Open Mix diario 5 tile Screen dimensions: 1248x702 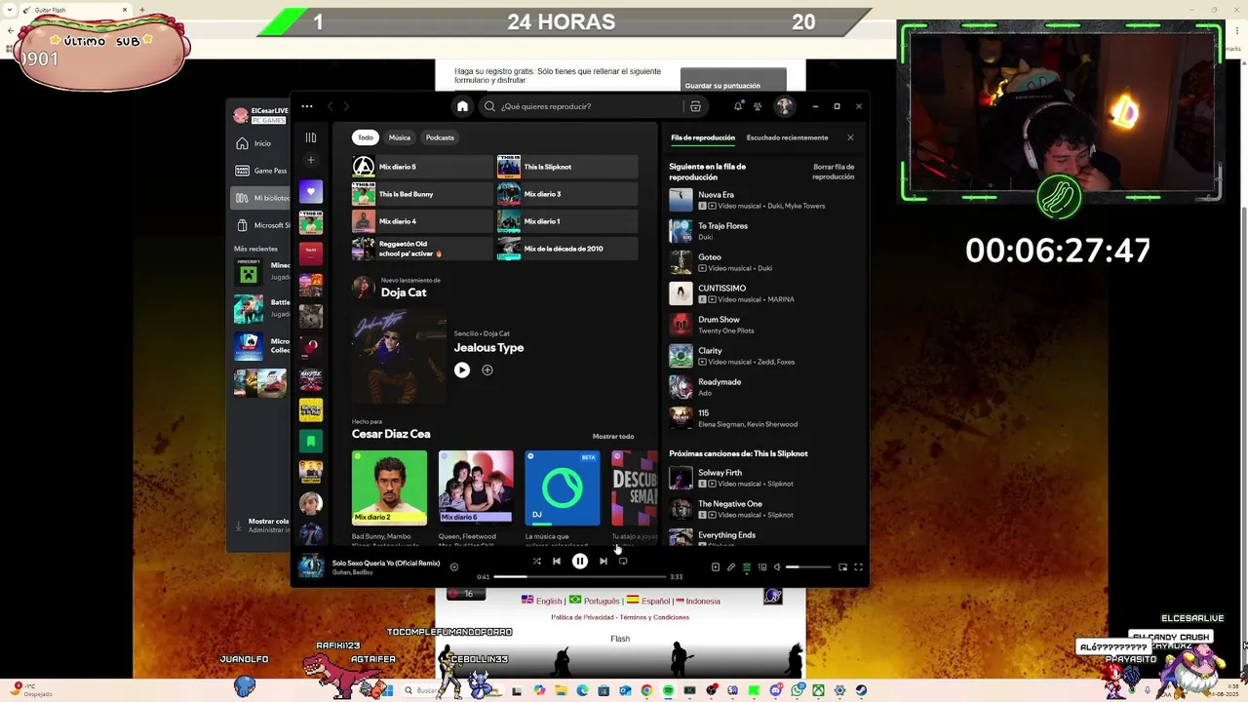422,167
